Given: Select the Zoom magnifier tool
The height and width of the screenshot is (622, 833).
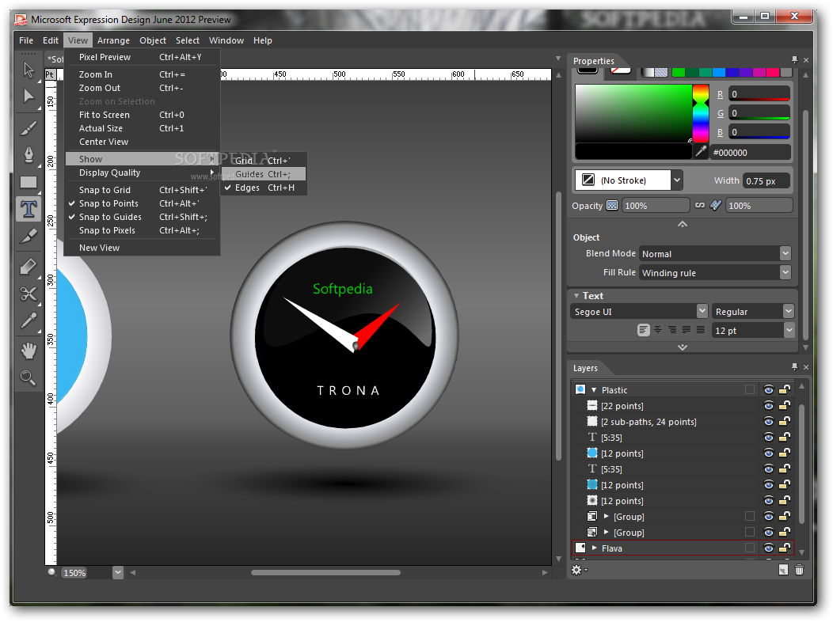Looking at the screenshot, I should (x=29, y=378).
